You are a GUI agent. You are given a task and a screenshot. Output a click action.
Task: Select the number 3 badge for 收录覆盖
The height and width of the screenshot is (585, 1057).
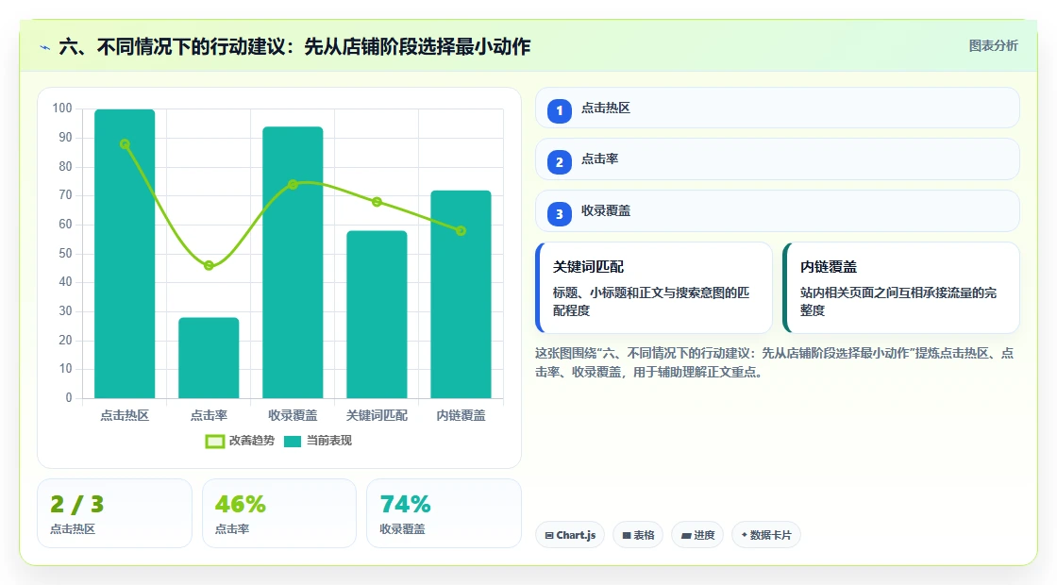click(559, 213)
